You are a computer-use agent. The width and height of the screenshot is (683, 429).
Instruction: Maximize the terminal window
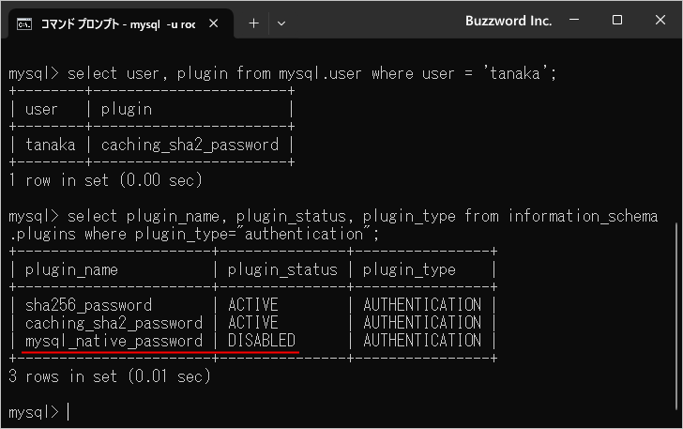point(617,21)
